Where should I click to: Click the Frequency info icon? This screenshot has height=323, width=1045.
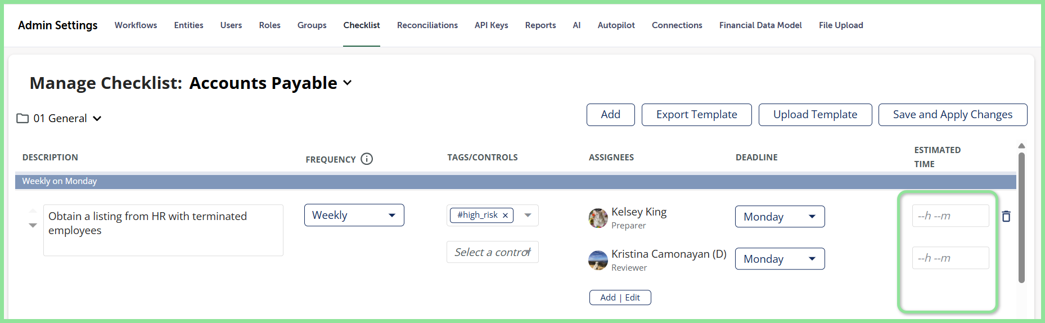(367, 159)
